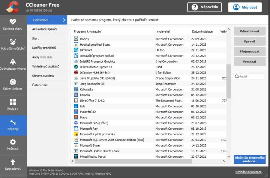The height and width of the screenshot is (178, 270).
Task: Open the Start tab
Action: point(47,38)
